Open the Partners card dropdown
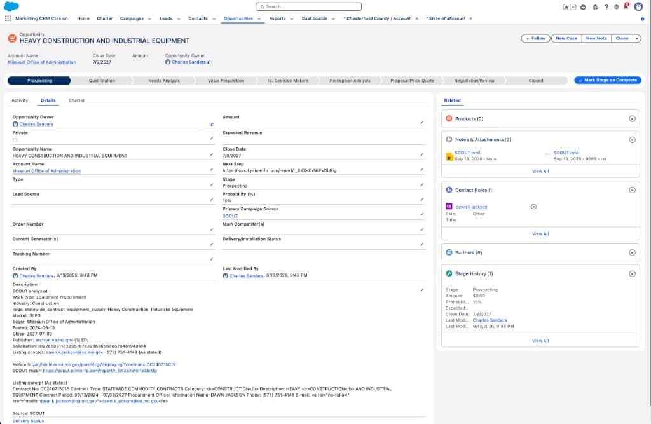Viewport: 651px width, 424px height. (632, 253)
